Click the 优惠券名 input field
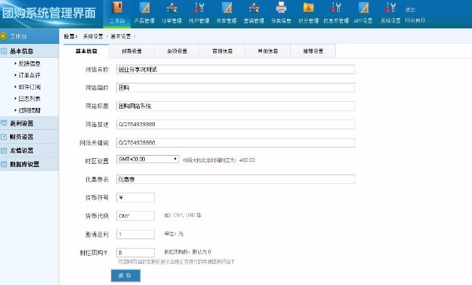The height and width of the screenshot is (285, 472). coord(235,180)
